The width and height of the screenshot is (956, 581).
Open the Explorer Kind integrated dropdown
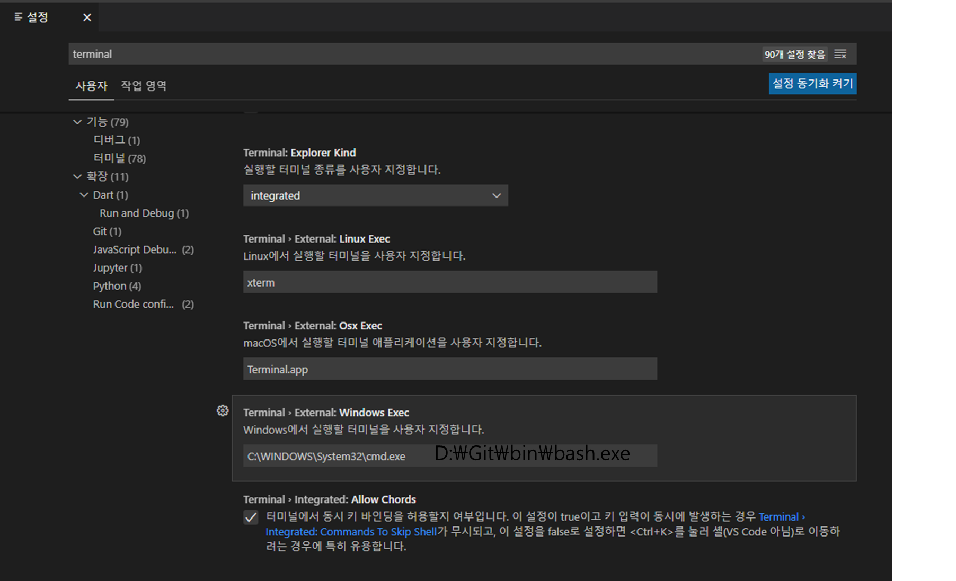tap(375, 195)
